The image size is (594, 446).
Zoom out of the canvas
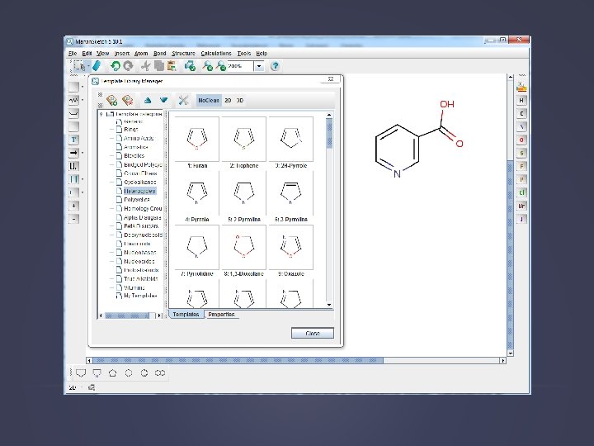pos(220,66)
